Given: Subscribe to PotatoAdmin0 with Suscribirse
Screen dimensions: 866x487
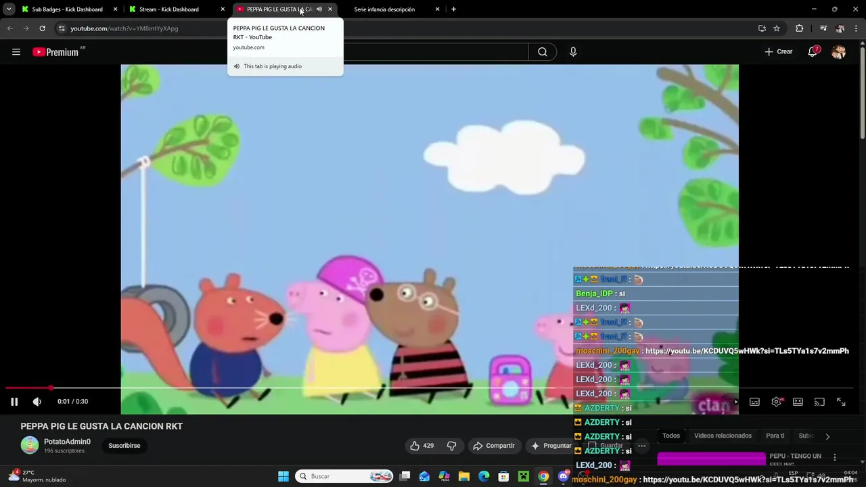Looking at the screenshot, I should [x=124, y=446].
